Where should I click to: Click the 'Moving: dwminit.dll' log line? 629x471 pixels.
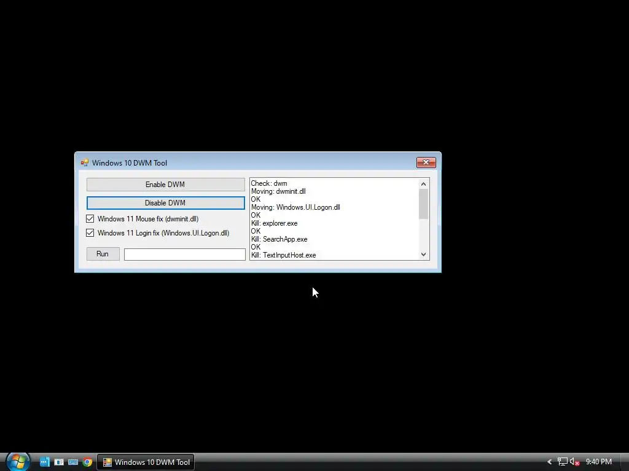point(278,191)
